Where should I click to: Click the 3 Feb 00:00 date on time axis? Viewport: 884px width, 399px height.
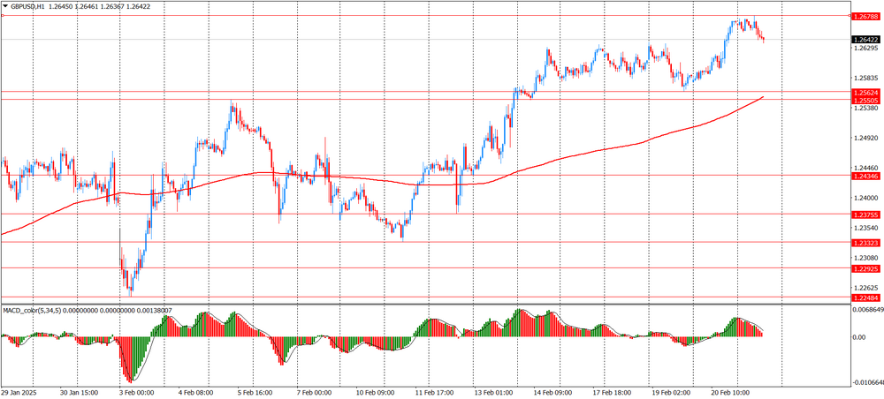click(x=137, y=392)
